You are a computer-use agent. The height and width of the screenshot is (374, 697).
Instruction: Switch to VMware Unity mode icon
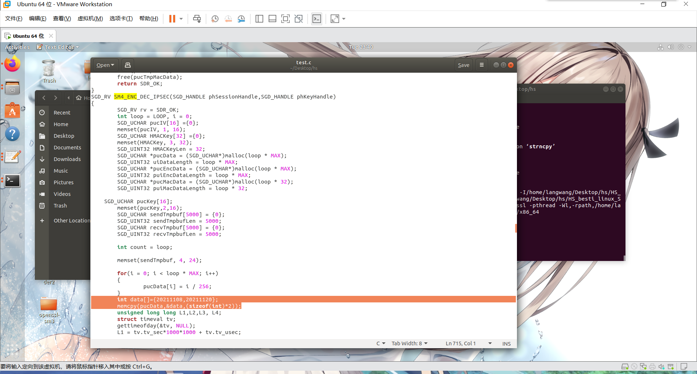point(298,19)
